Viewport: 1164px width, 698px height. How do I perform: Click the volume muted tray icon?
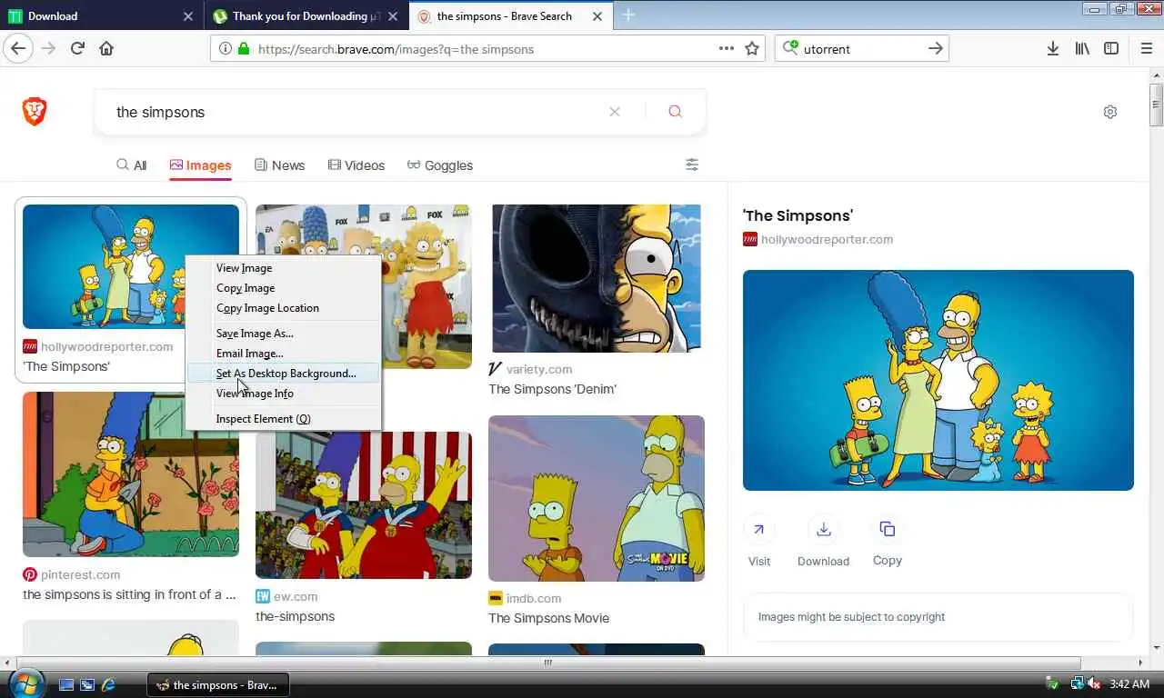(1095, 683)
